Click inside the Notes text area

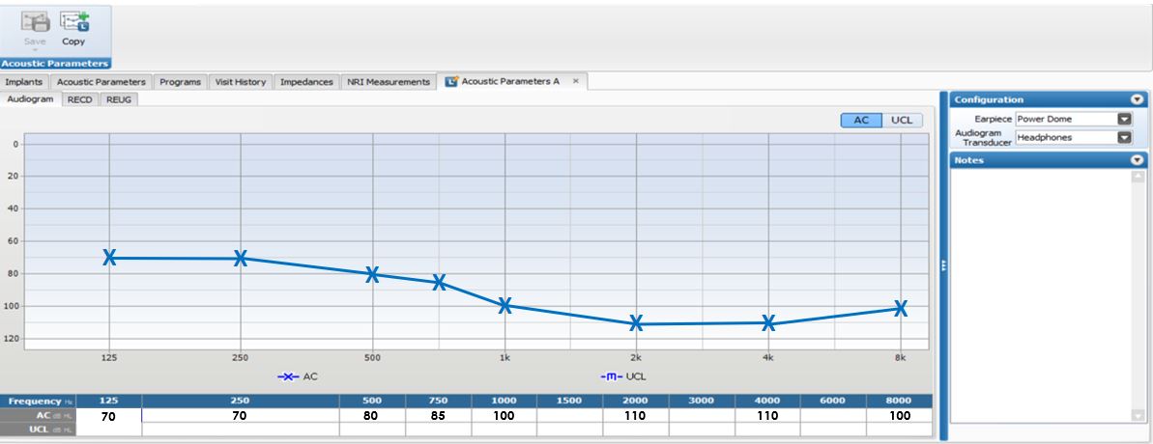point(1041,295)
